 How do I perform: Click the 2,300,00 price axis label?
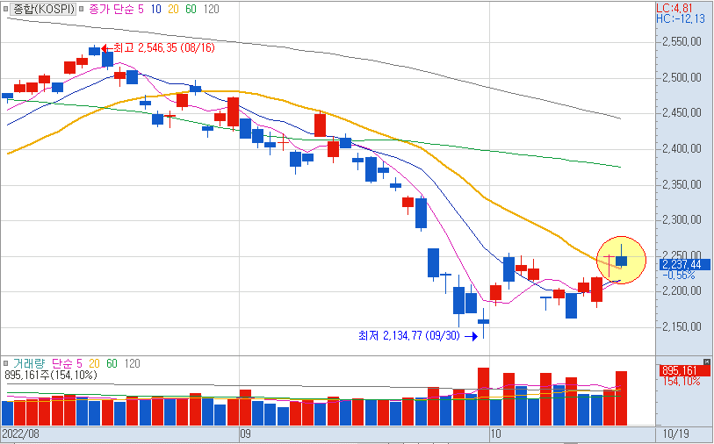(682, 220)
